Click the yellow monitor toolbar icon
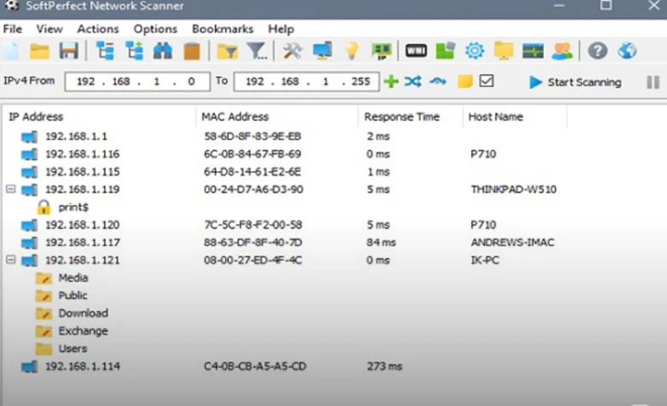 tap(504, 51)
